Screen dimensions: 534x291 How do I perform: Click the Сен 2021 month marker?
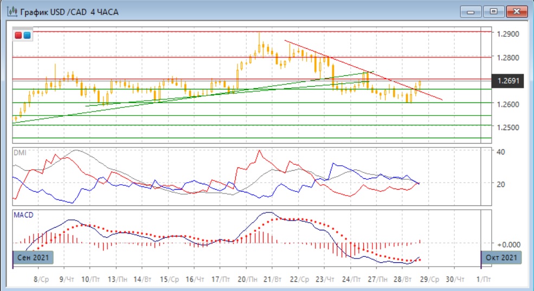tap(33, 257)
